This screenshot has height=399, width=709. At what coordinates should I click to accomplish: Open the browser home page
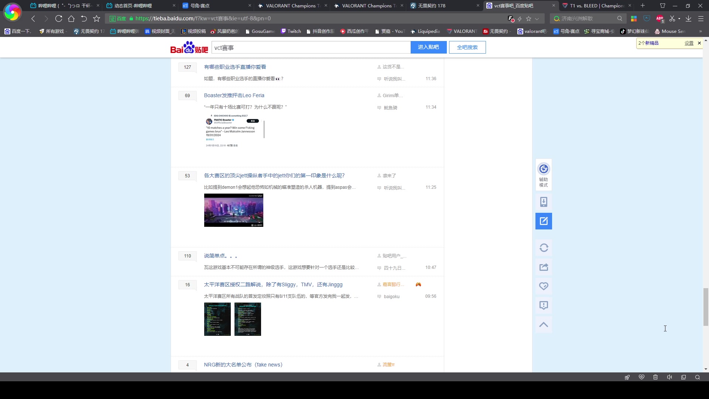71,18
